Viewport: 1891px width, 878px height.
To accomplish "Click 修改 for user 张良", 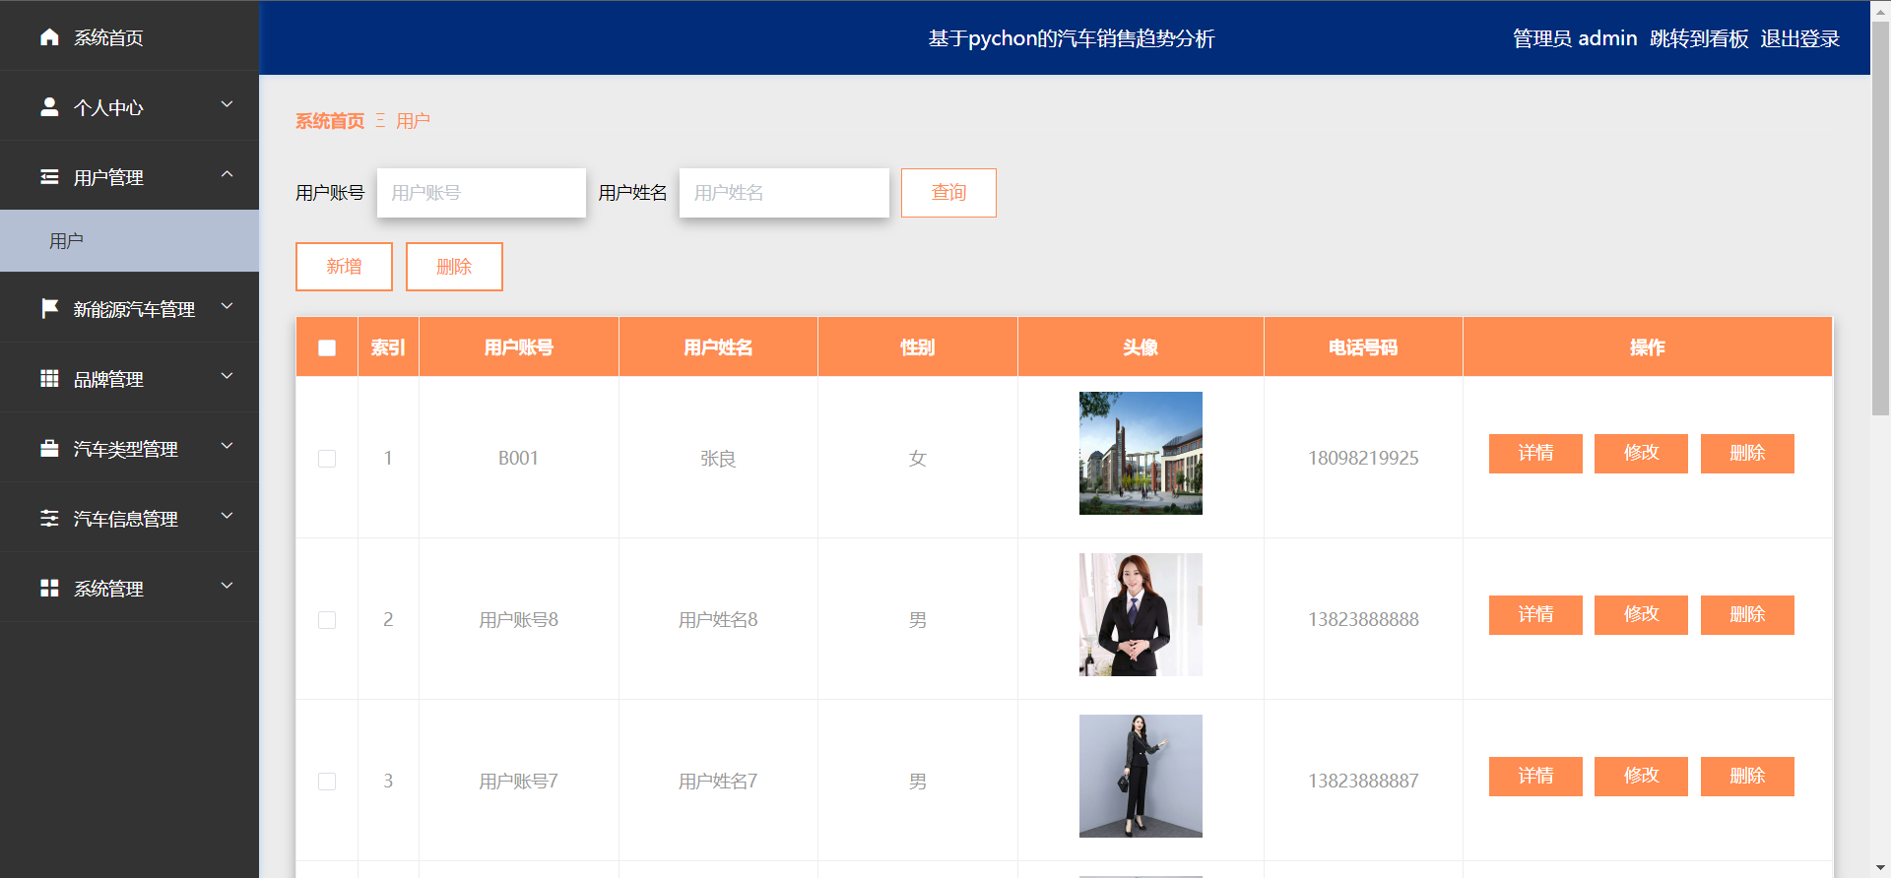I will coord(1641,454).
